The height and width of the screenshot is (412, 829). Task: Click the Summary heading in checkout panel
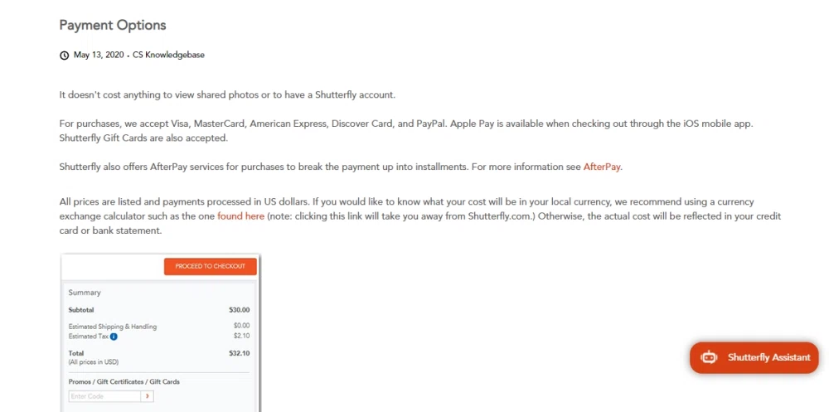(84, 293)
